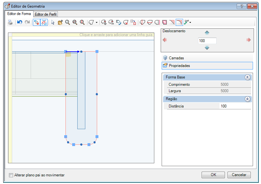
Task: Toggle the dimension display tool
Action: coord(44,22)
